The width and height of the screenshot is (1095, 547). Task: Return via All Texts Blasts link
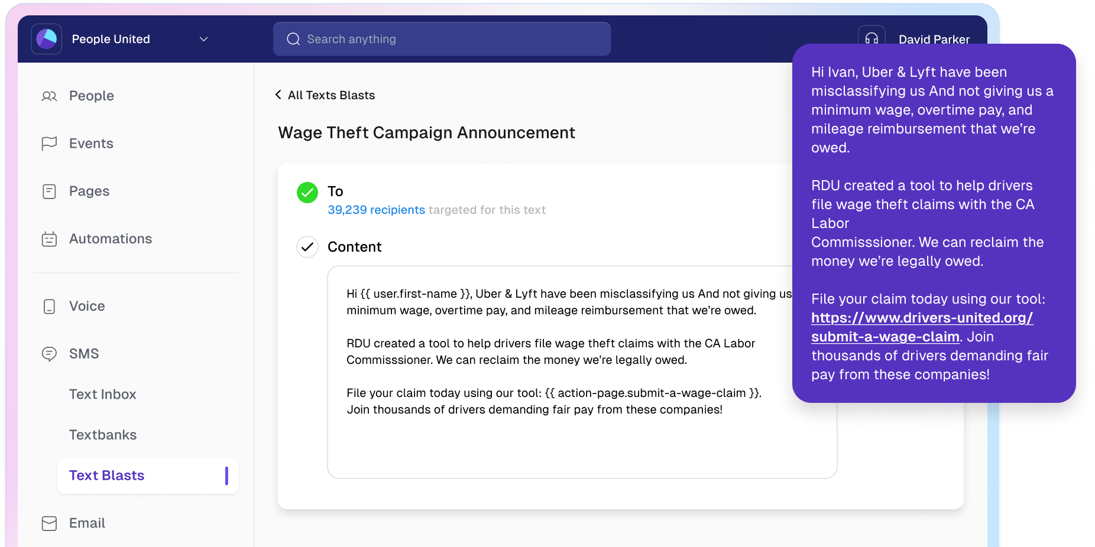[x=331, y=95]
